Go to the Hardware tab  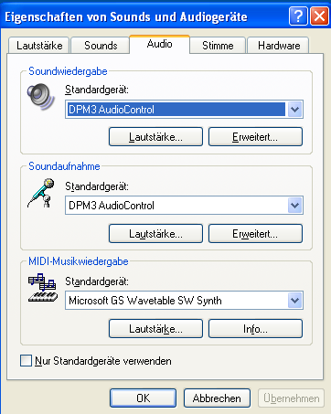tap(279, 46)
